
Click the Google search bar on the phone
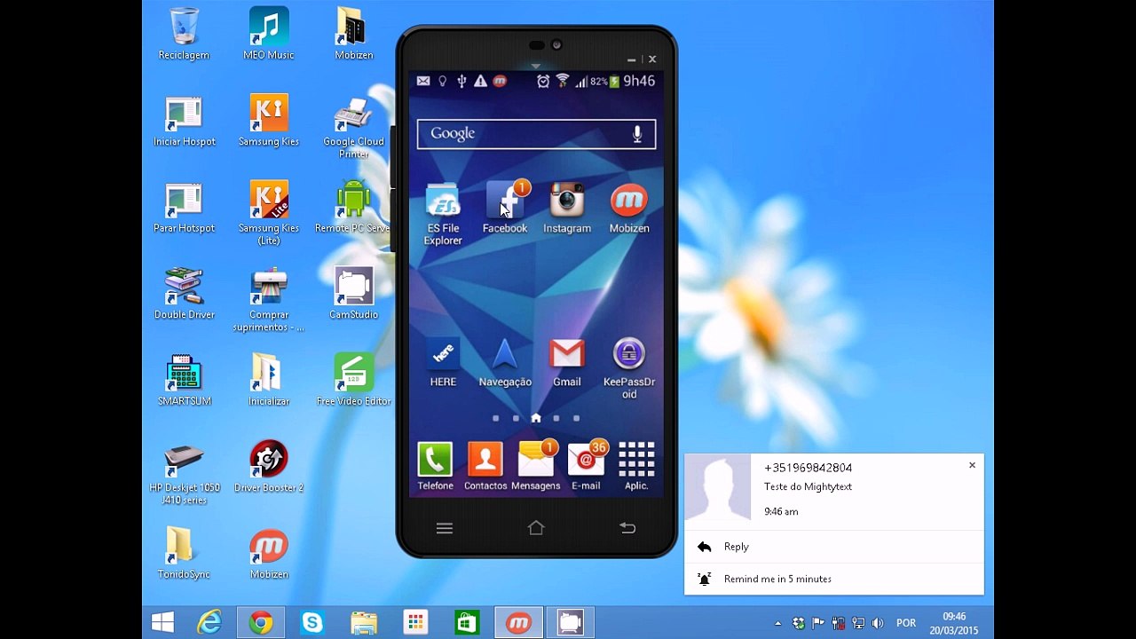(536, 134)
